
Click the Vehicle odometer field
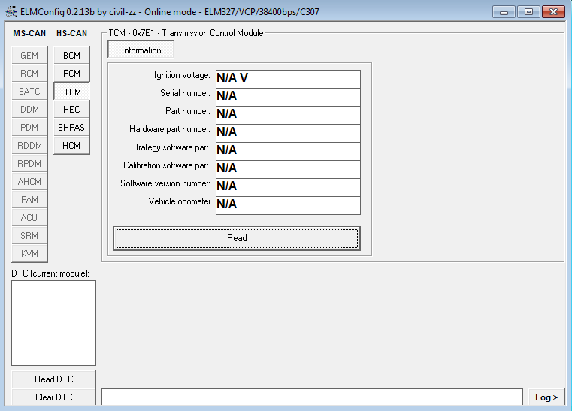pyautogui.click(x=288, y=204)
